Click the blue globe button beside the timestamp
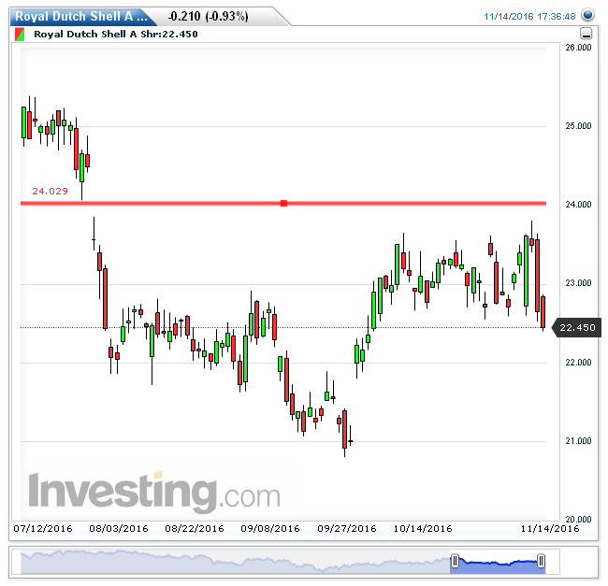Screen dimensions: 608x586 587,15
